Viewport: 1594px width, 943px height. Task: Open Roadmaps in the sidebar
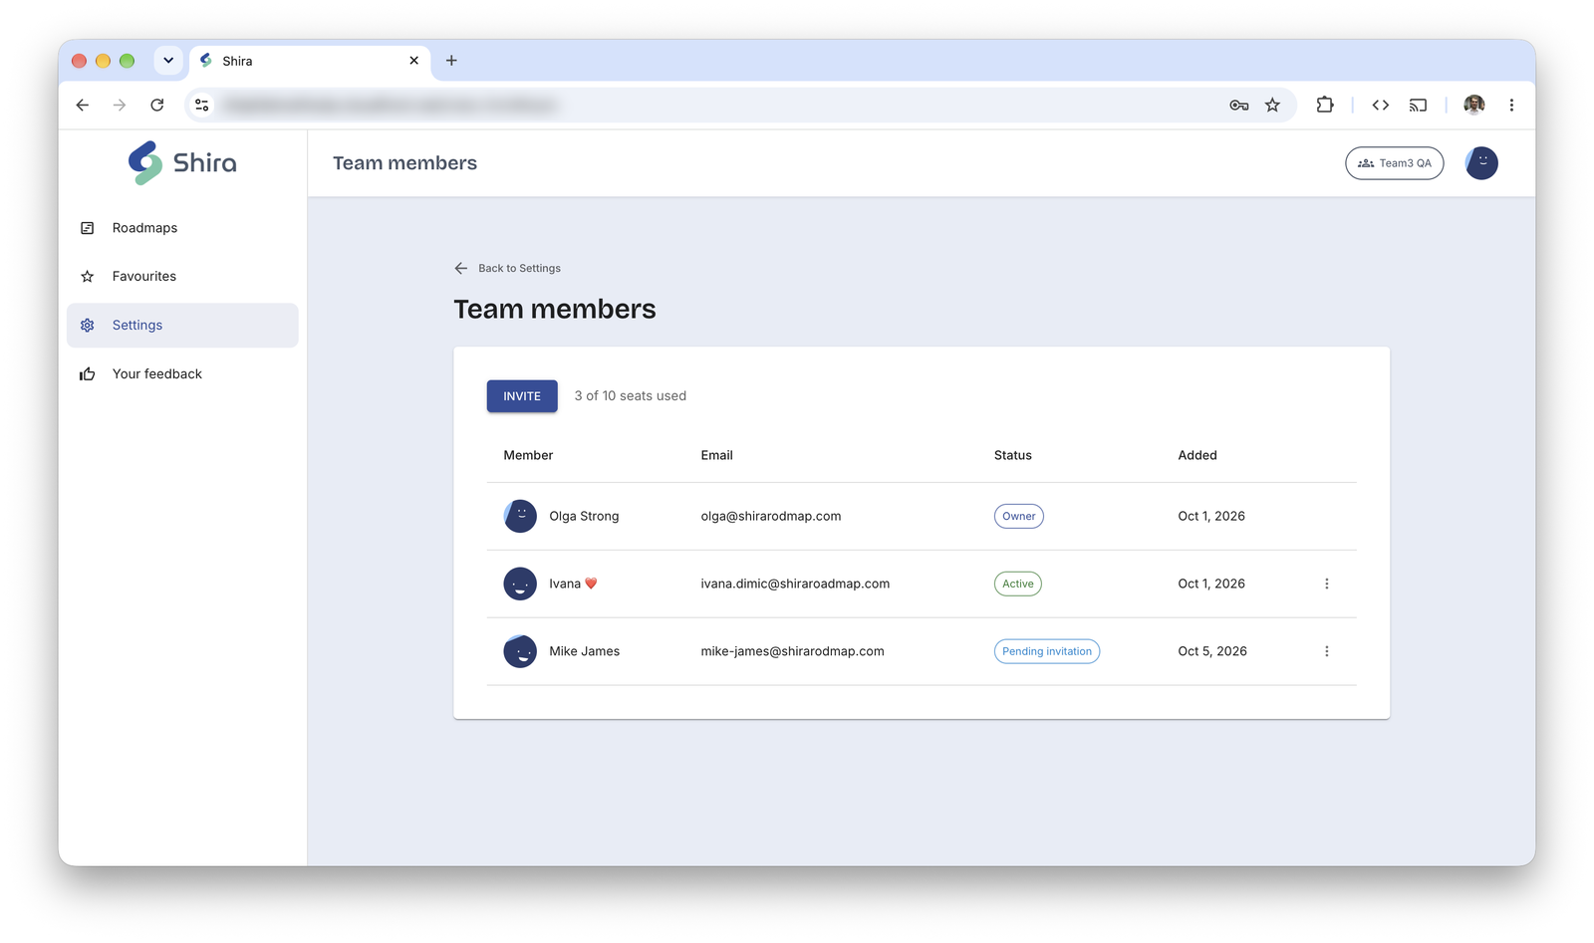[x=182, y=228]
